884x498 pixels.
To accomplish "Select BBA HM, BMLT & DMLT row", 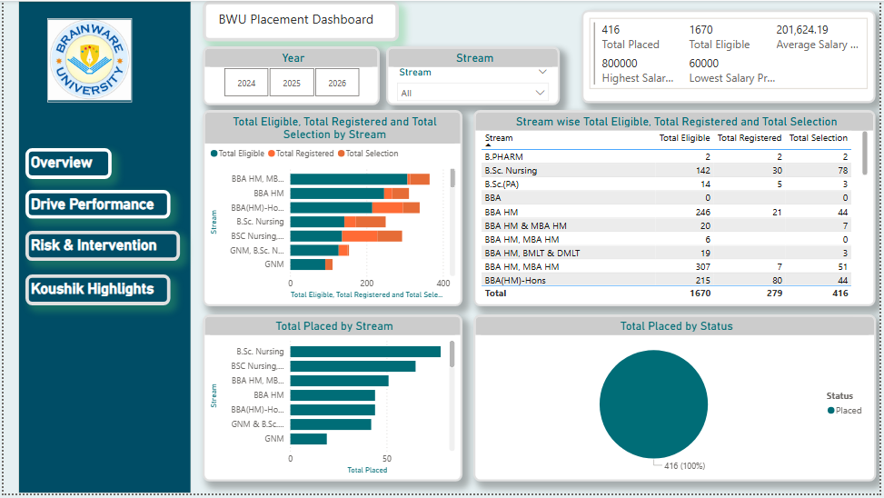I will (x=667, y=254).
